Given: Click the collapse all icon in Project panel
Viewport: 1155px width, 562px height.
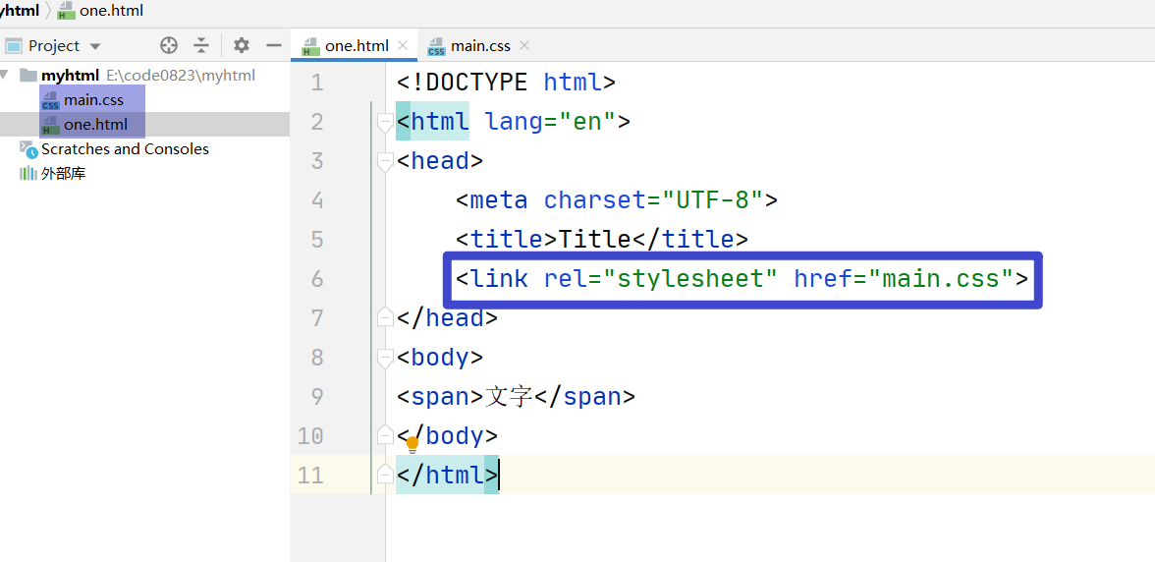Looking at the screenshot, I should pyautogui.click(x=201, y=45).
